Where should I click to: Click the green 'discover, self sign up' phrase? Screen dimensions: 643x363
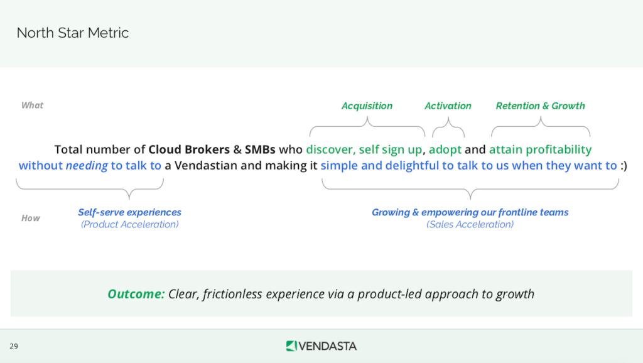tap(364, 150)
